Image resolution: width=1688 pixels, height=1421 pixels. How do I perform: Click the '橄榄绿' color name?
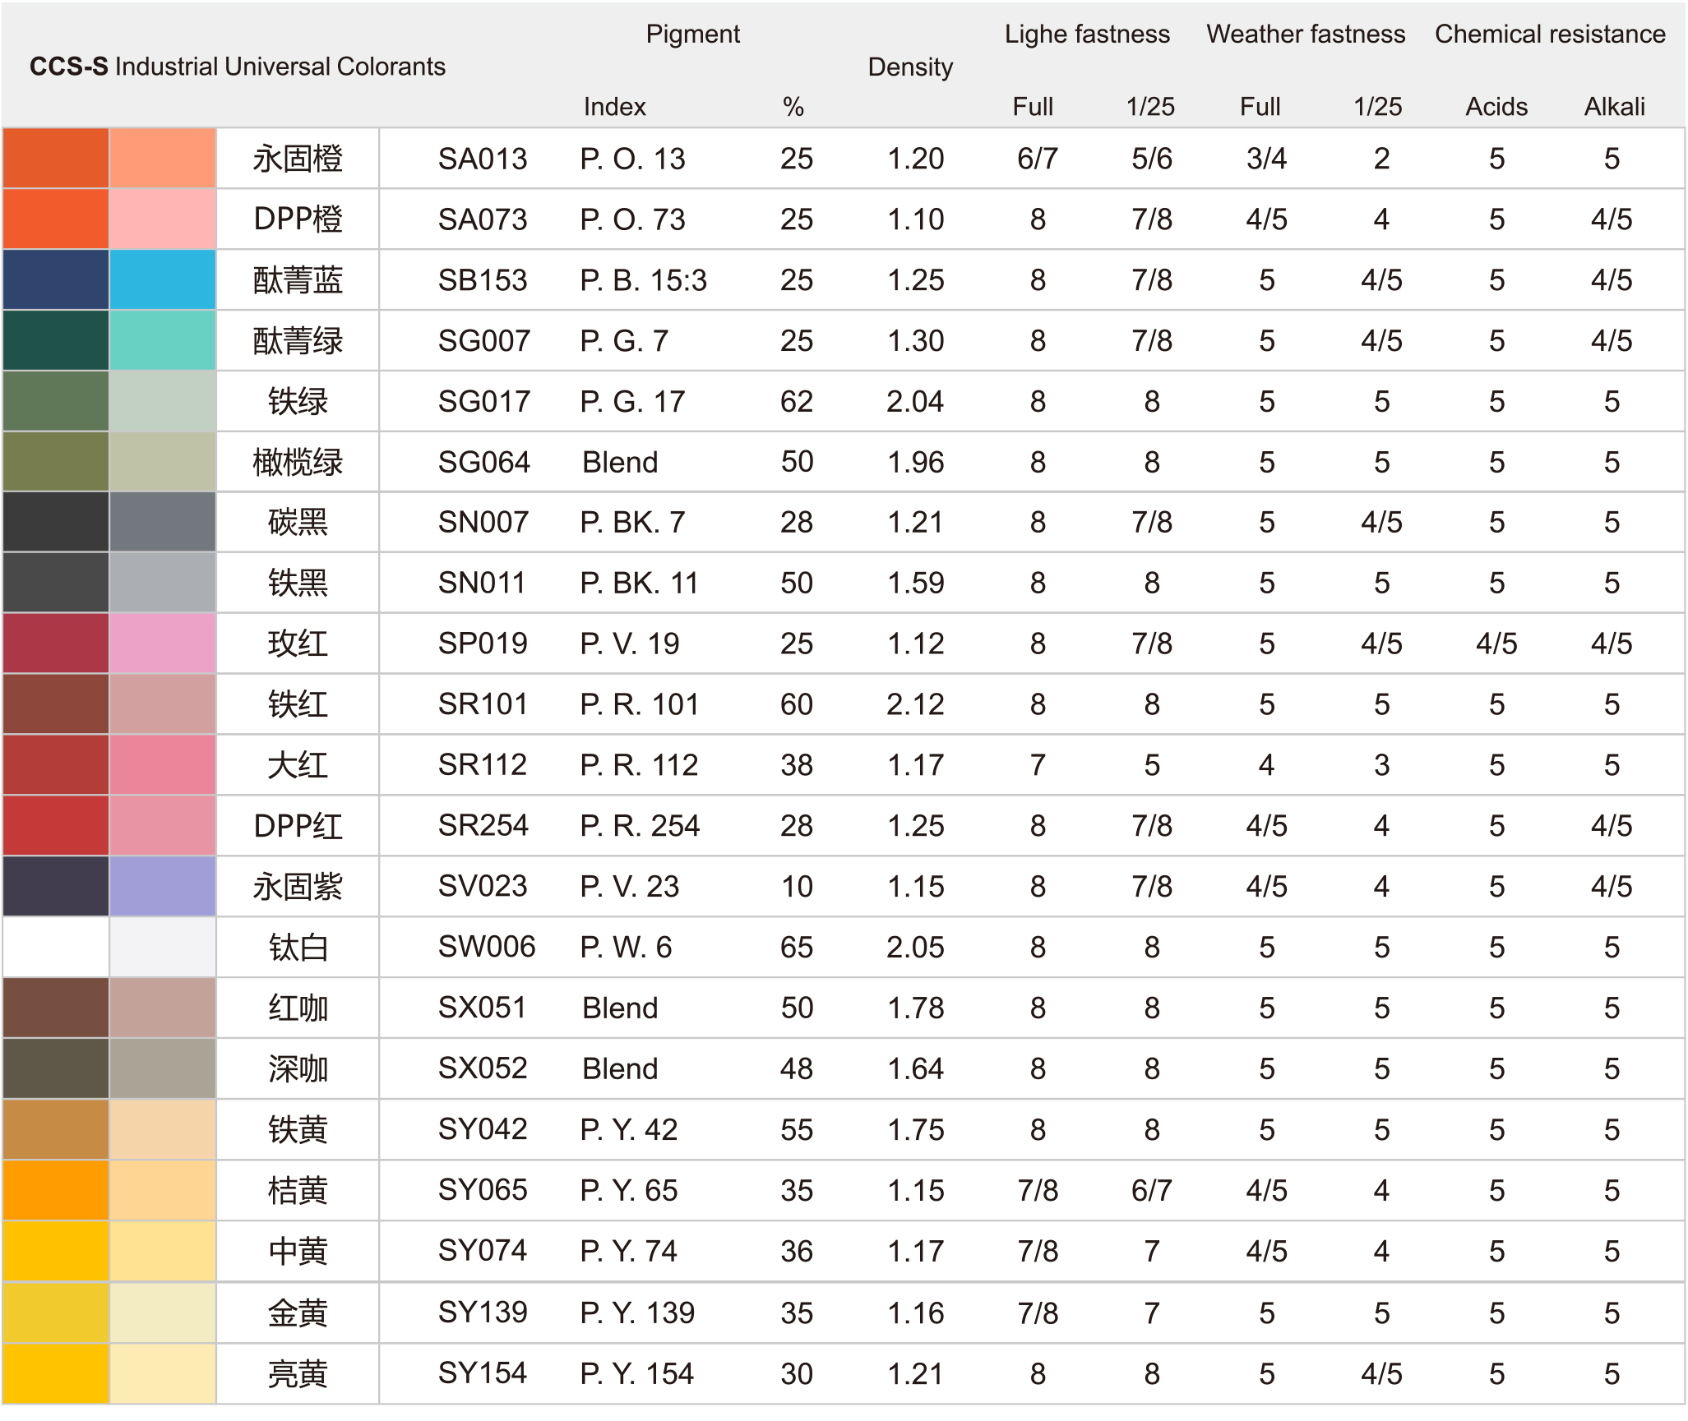298,462
